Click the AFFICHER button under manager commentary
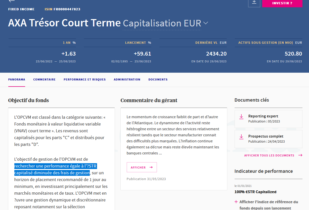Screen dimensions: 309x210 click(x=142, y=167)
